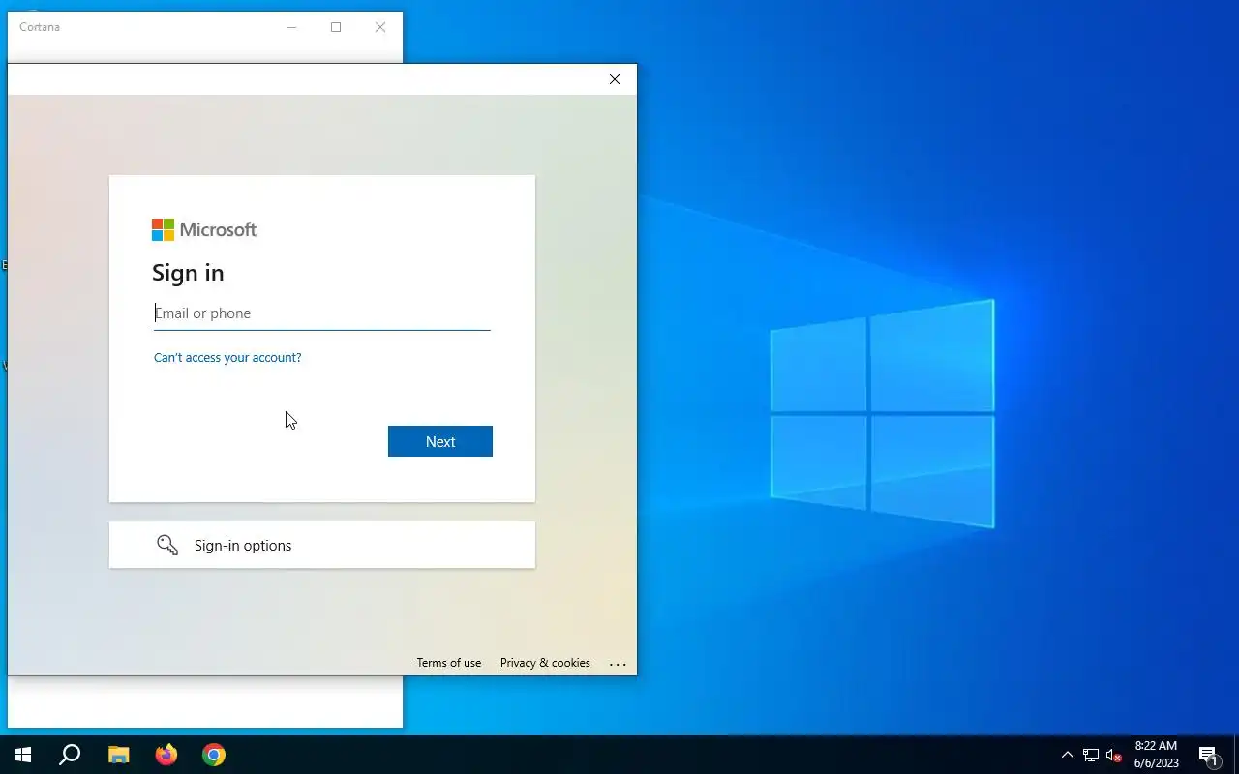Image resolution: width=1239 pixels, height=774 pixels.
Task: Close the Cortana window
Action: pyautogui.click(x=380, y=27)
